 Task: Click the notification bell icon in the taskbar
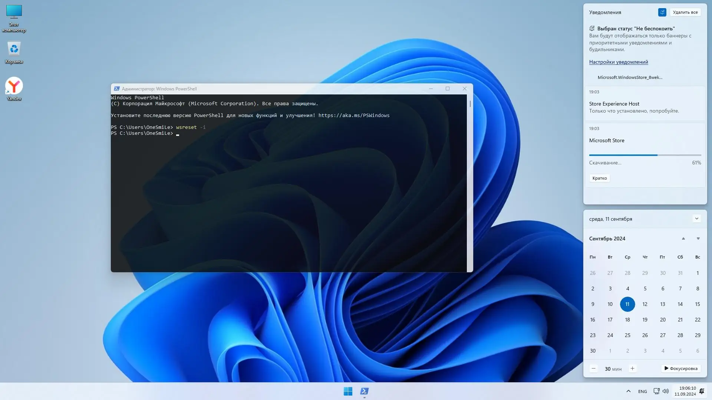[702, 391]
